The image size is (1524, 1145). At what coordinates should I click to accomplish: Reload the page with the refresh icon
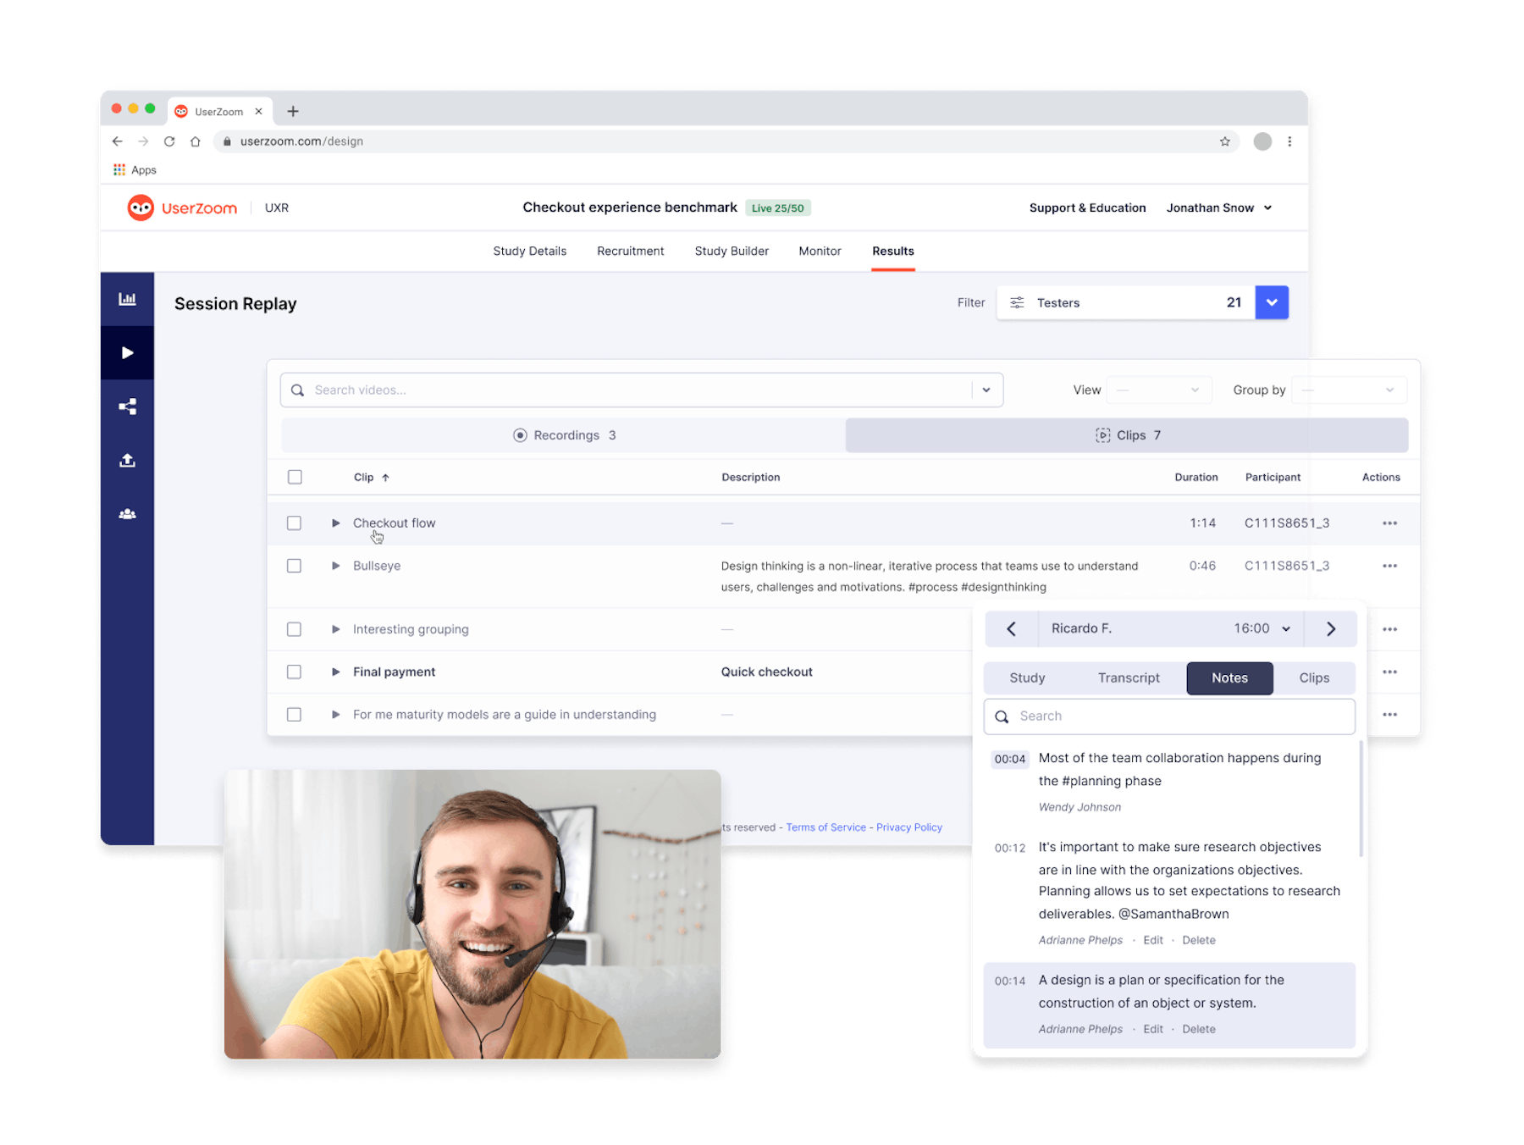169,141
